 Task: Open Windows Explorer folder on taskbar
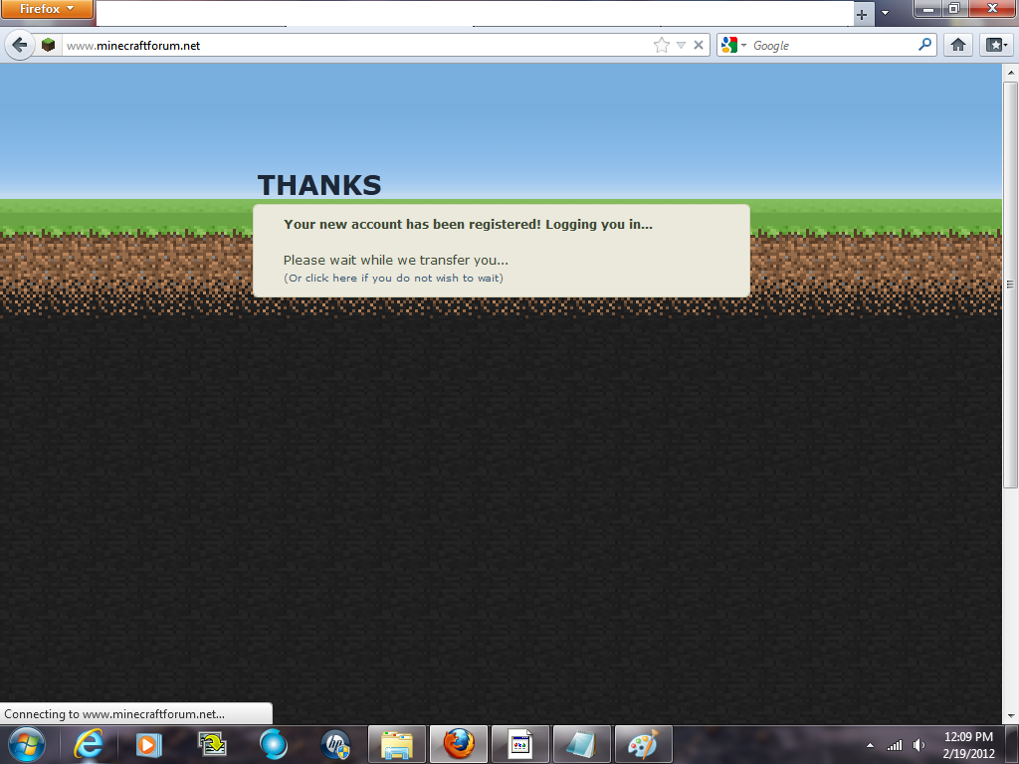(x=397, y=744)
